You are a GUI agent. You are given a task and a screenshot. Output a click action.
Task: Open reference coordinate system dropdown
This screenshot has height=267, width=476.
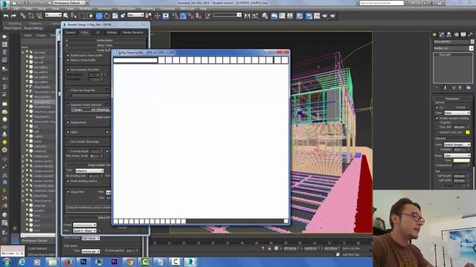pos(135,15)
